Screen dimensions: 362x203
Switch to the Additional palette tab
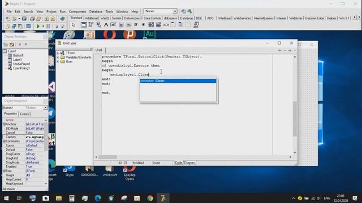click(91, 18)
